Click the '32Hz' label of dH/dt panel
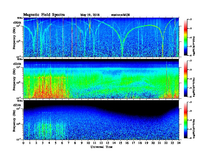The height and width of the screenshot is (164, 213). point(20,18)
